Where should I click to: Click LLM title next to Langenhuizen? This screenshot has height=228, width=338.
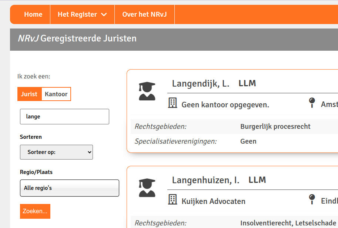257,180
